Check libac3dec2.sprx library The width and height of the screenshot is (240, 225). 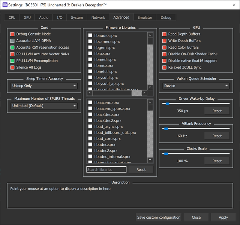[90, 120]
